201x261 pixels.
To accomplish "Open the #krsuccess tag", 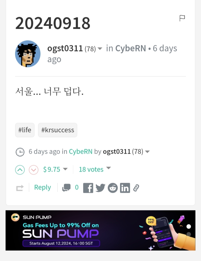I will pyautogui.click(x=58, y=130).
